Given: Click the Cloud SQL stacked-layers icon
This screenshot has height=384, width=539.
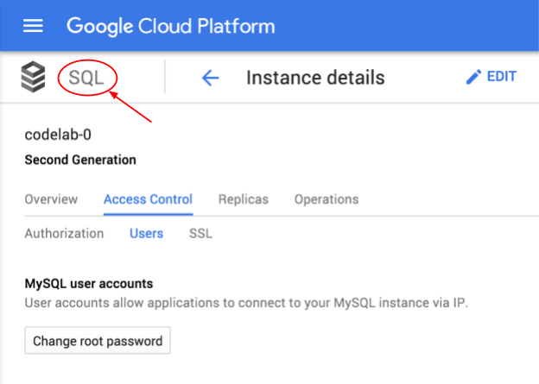Looking at the screenshot, I should (33, 77).
